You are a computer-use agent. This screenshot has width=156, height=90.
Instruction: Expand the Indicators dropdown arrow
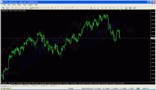[x=127, y=8]
